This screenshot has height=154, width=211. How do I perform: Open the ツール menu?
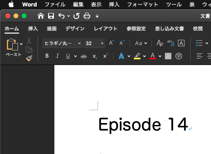(x=174, y=4)
